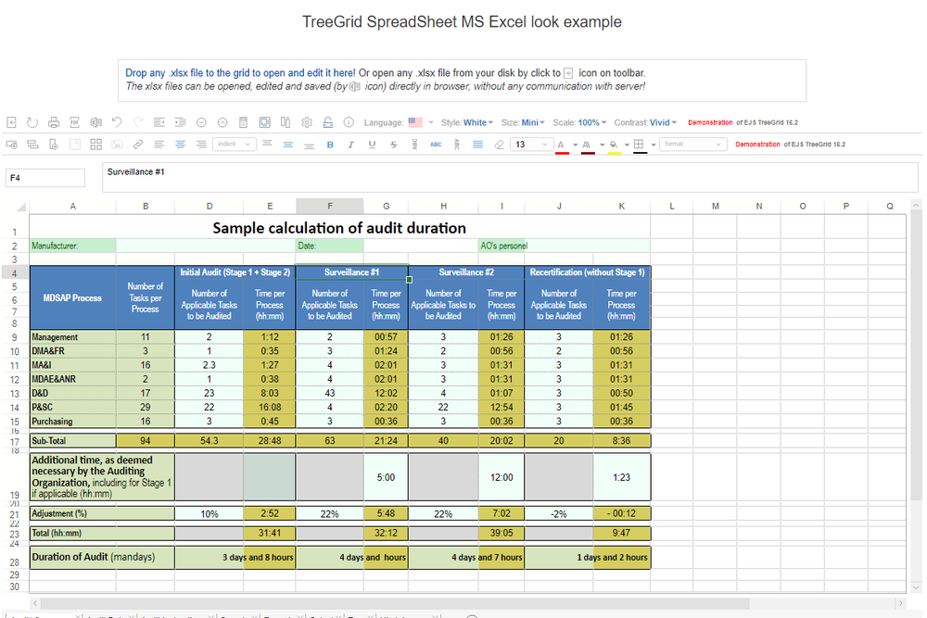927x618 pixels.
Task: Click the expand all circle-down icon
Action: click(201, 122)
